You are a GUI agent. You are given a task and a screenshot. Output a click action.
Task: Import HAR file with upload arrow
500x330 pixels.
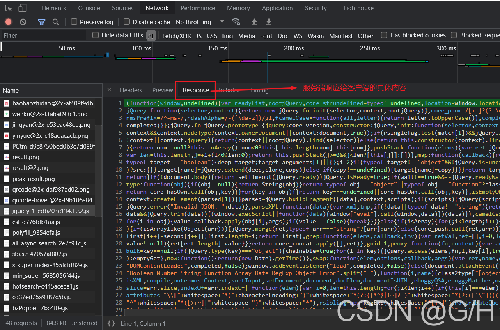pos(254,22)
